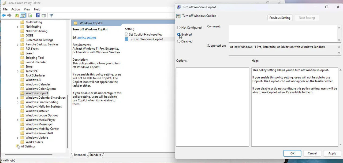Switch to the Standard tab

(x=95, y=155)
